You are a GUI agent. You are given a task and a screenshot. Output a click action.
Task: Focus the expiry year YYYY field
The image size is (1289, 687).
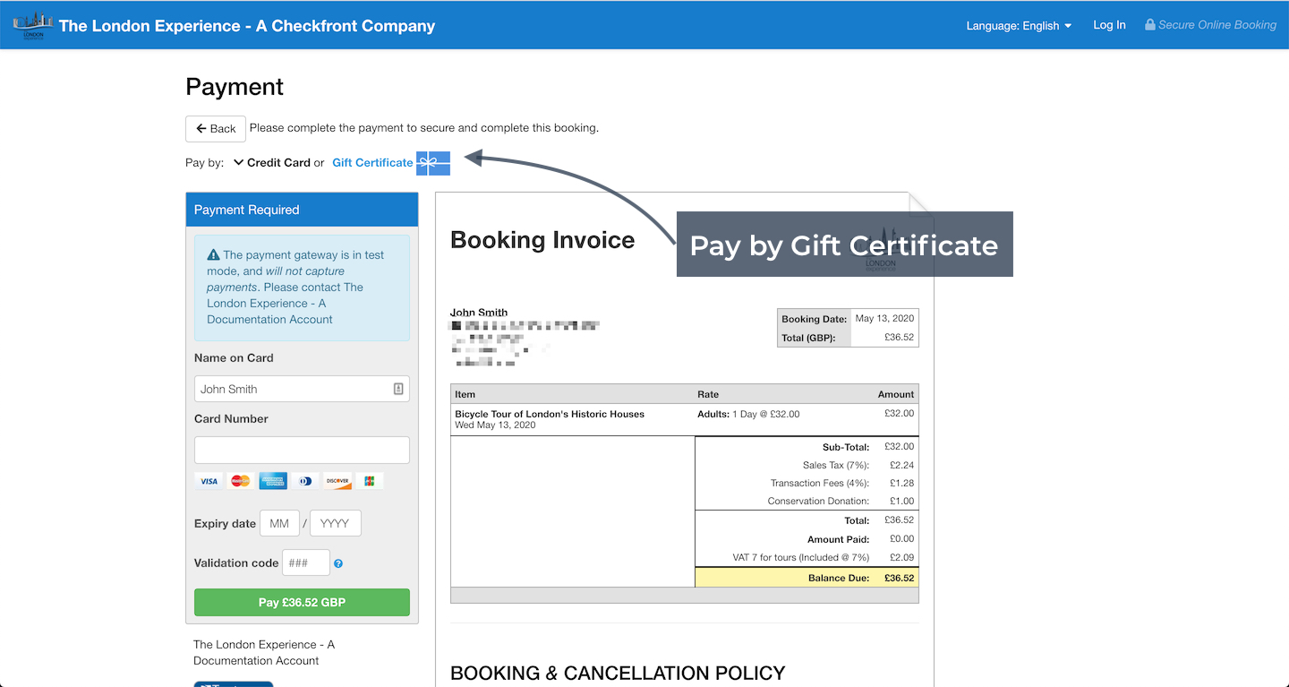click(x=336, y=523)
